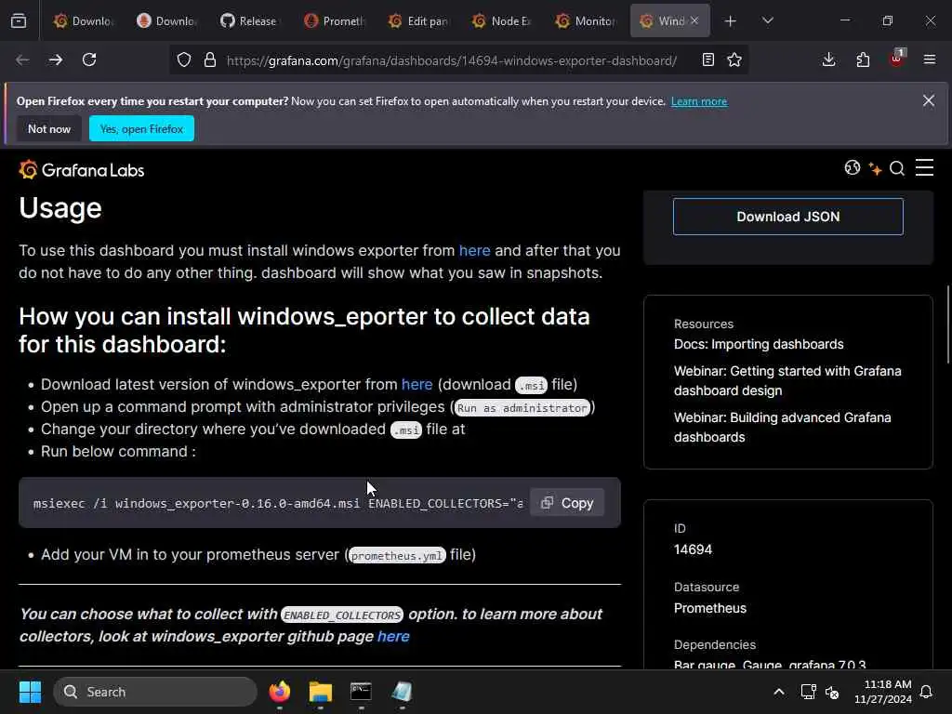Open the notepad-like app in taskbar
The height and width of the screenshot is (714, 952).
402,692
